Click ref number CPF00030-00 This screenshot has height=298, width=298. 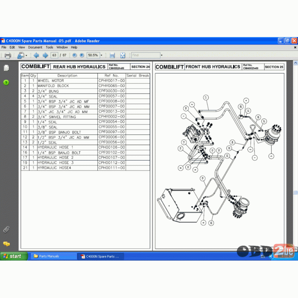[112, 91]
